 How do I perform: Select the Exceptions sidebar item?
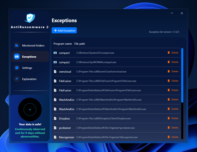[x=30, y=56]
